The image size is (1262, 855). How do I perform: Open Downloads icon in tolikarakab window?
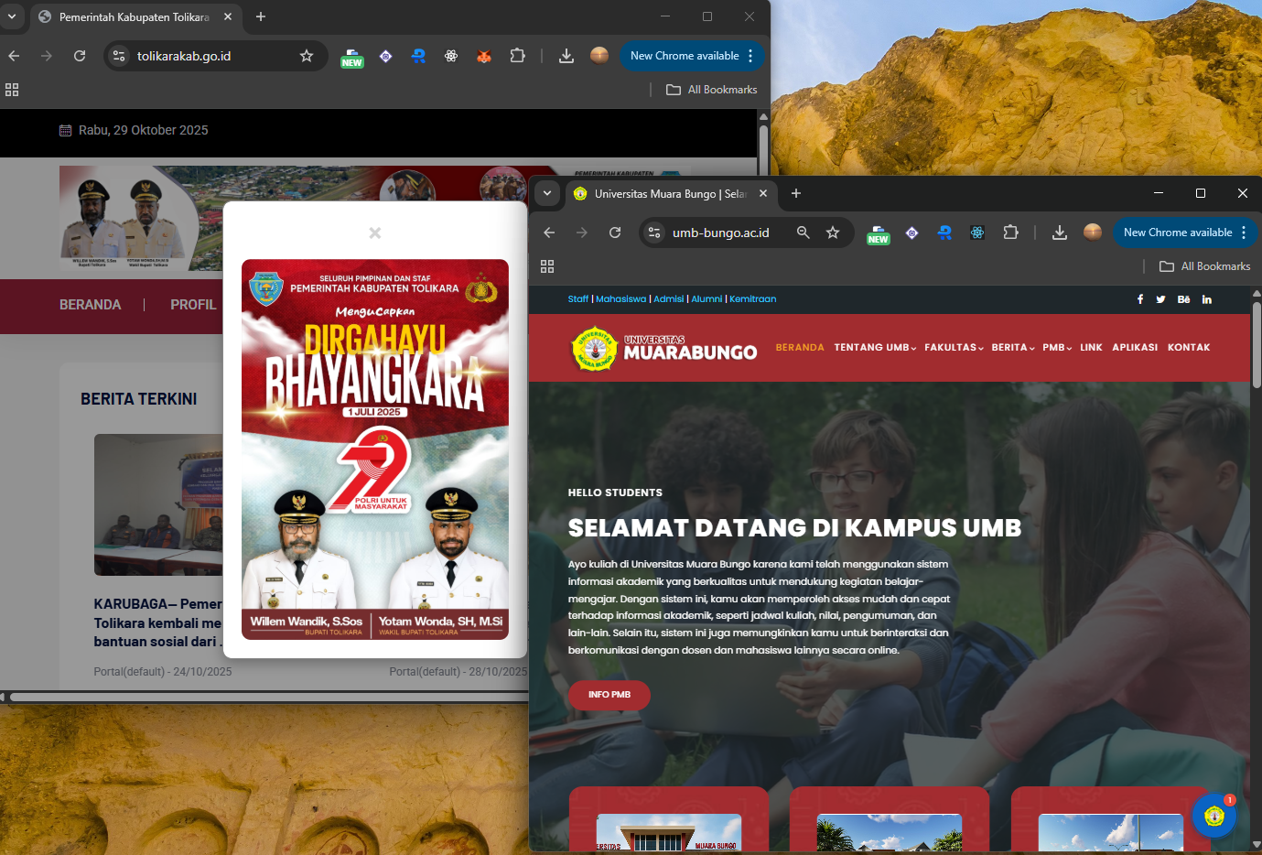566,56
